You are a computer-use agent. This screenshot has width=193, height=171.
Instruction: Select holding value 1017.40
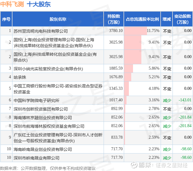[116, 100]
